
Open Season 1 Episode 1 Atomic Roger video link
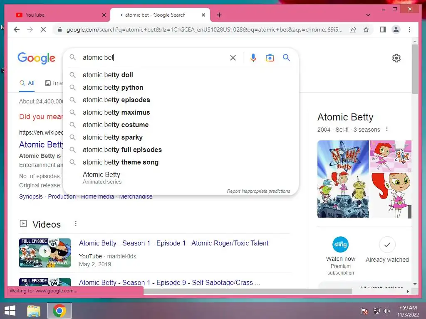(173, 243)
